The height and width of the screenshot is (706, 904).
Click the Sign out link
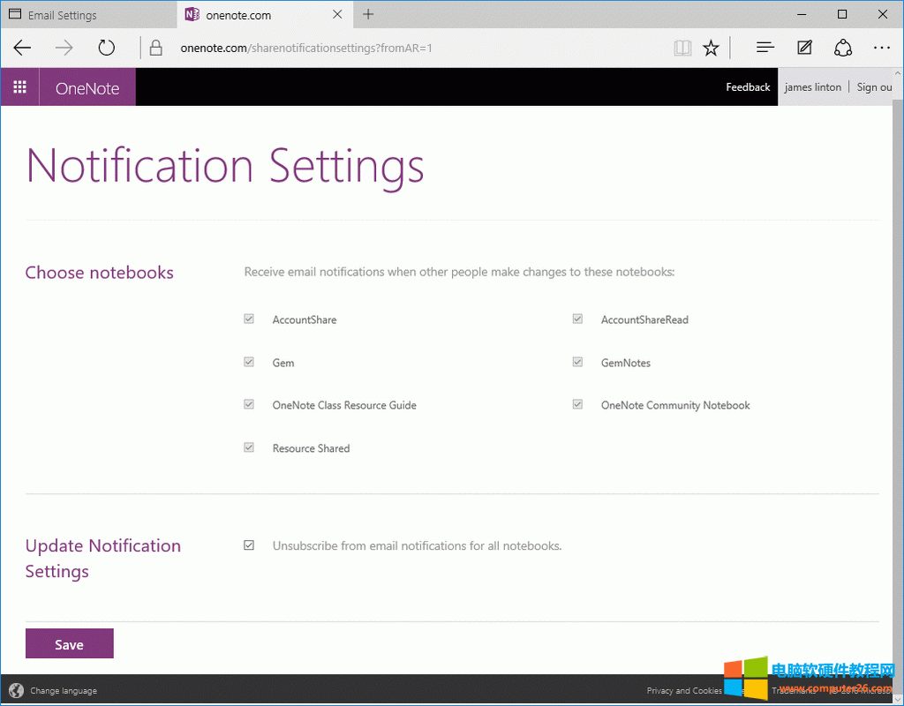tap(875, 87)
